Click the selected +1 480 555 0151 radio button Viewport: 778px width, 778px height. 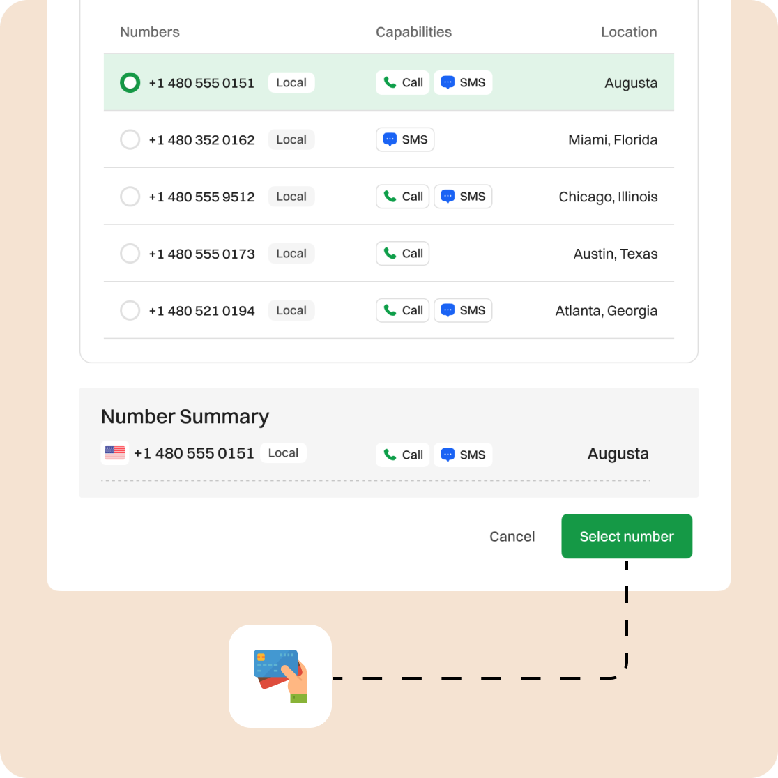click(130, 83)
